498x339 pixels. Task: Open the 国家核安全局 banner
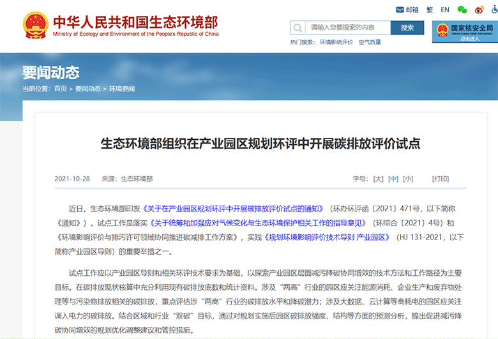[464, 31]
